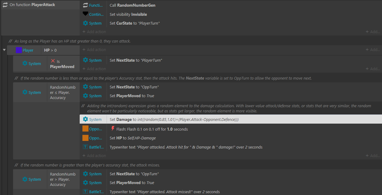This screenshot has width=382, height=195.
Task: Click the System gear on Set CurState action
Action: (x=85, y=23)
